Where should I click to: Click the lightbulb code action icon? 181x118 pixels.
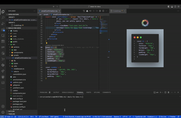pyautogui.click(x=47, y=43)
